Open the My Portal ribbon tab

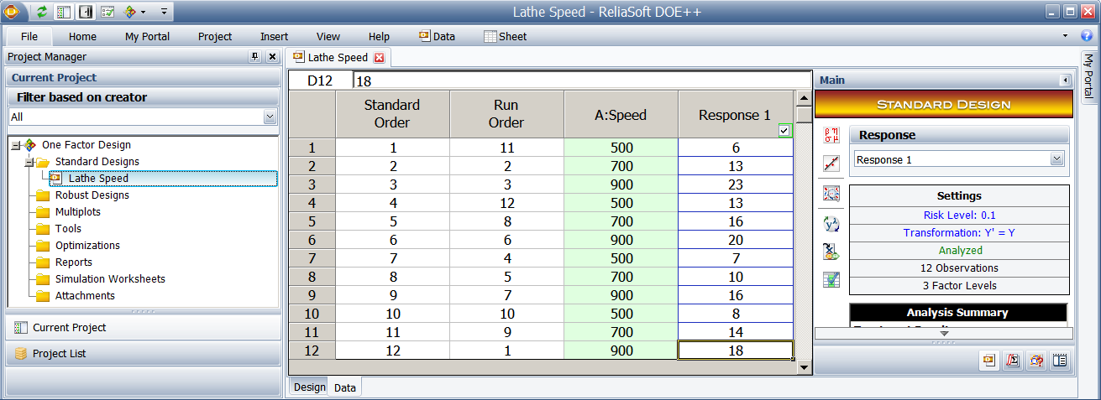pyautogui.click(x=147, y=36)
